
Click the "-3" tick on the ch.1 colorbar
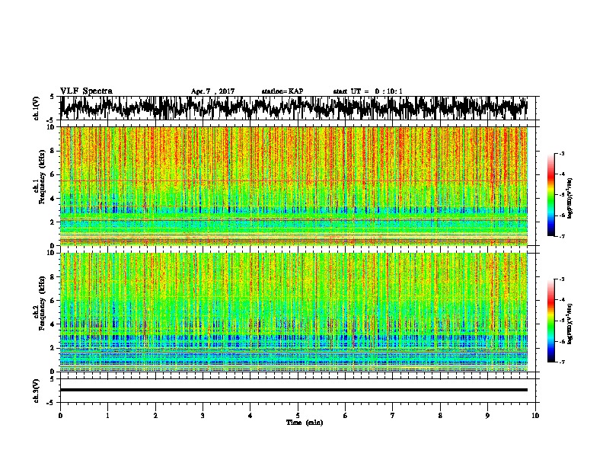562,154
